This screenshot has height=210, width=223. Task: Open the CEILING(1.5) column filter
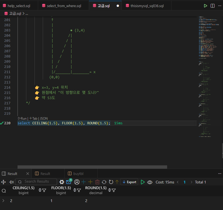click(44, 190)
